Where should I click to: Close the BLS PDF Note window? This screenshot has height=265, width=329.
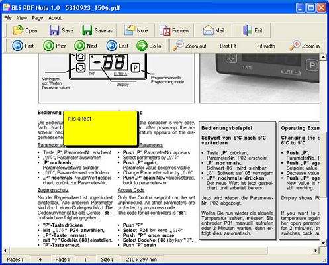tap(322, 8)
